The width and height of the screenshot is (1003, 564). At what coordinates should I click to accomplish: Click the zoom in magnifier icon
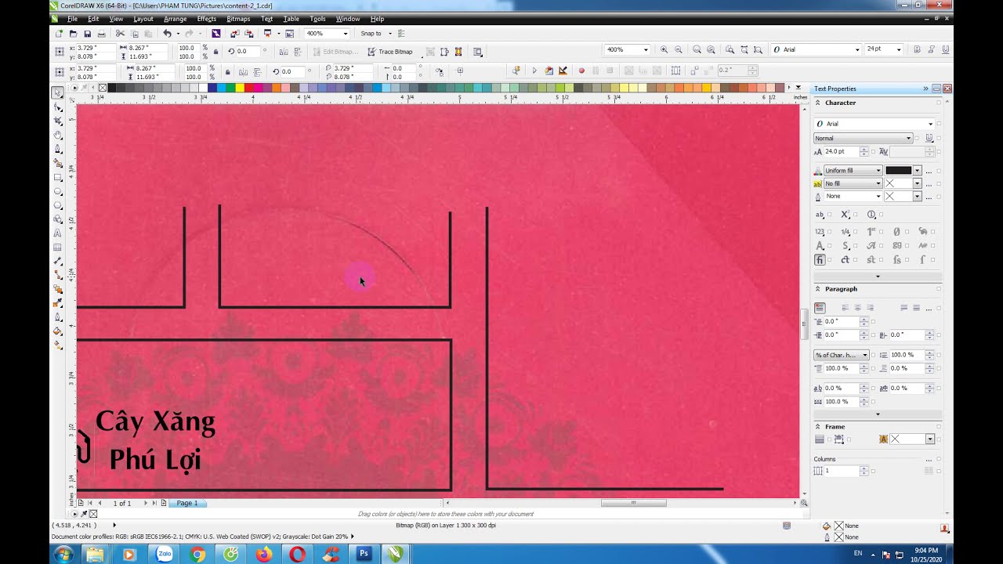coord(664,49)
